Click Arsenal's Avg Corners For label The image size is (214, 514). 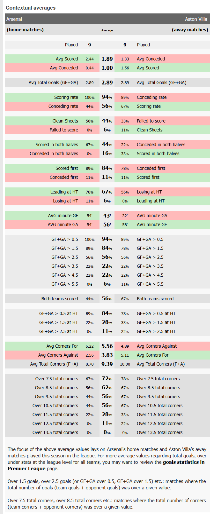[62, 346]
